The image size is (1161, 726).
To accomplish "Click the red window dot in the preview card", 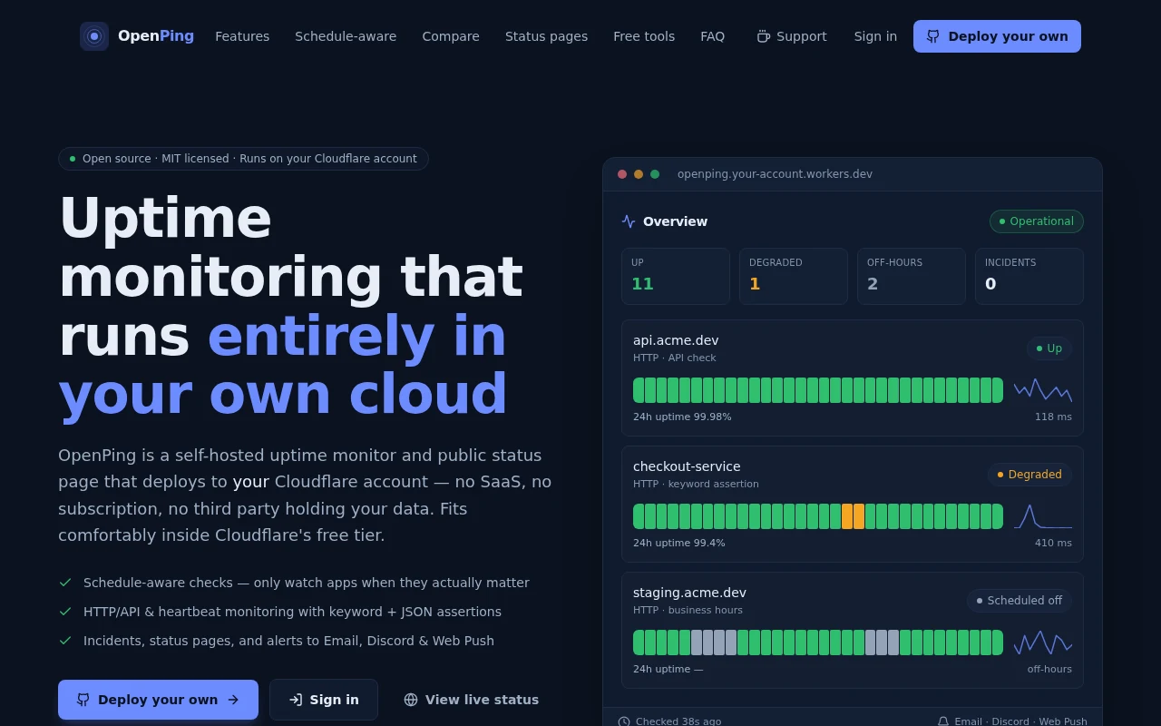I will (x=622, y=174).
